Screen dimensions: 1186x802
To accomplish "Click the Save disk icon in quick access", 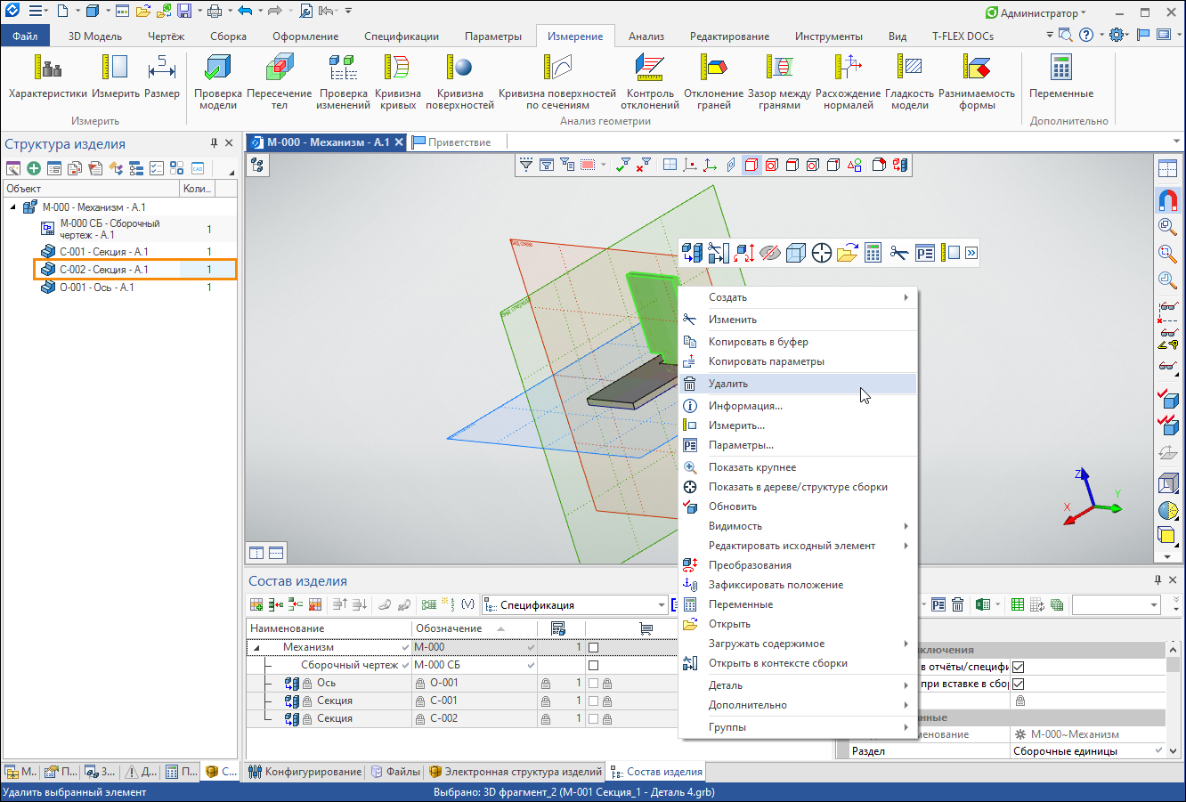I will click(x=184, y=12).
